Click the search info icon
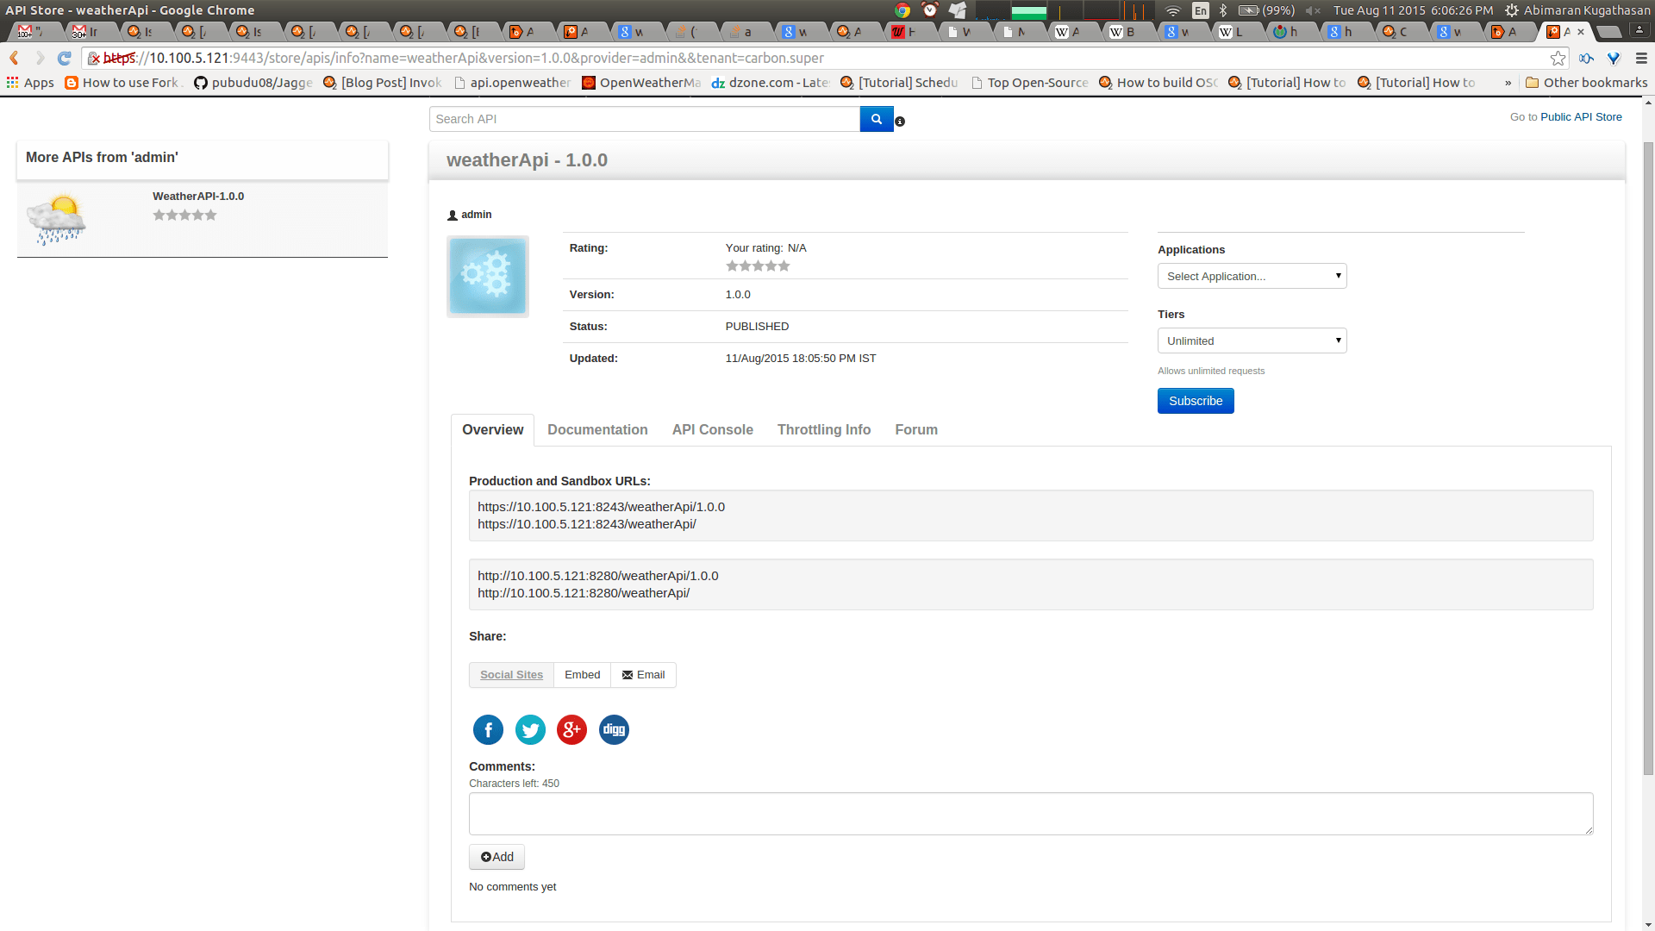Viewport: 1655px width, 931px height. (900, 122)
